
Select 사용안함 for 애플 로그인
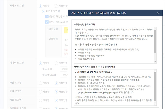56,100
